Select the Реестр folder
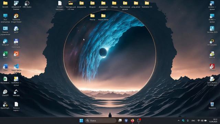Image resolution: width=220 pixels, height=124 pixels. [92, 17]
